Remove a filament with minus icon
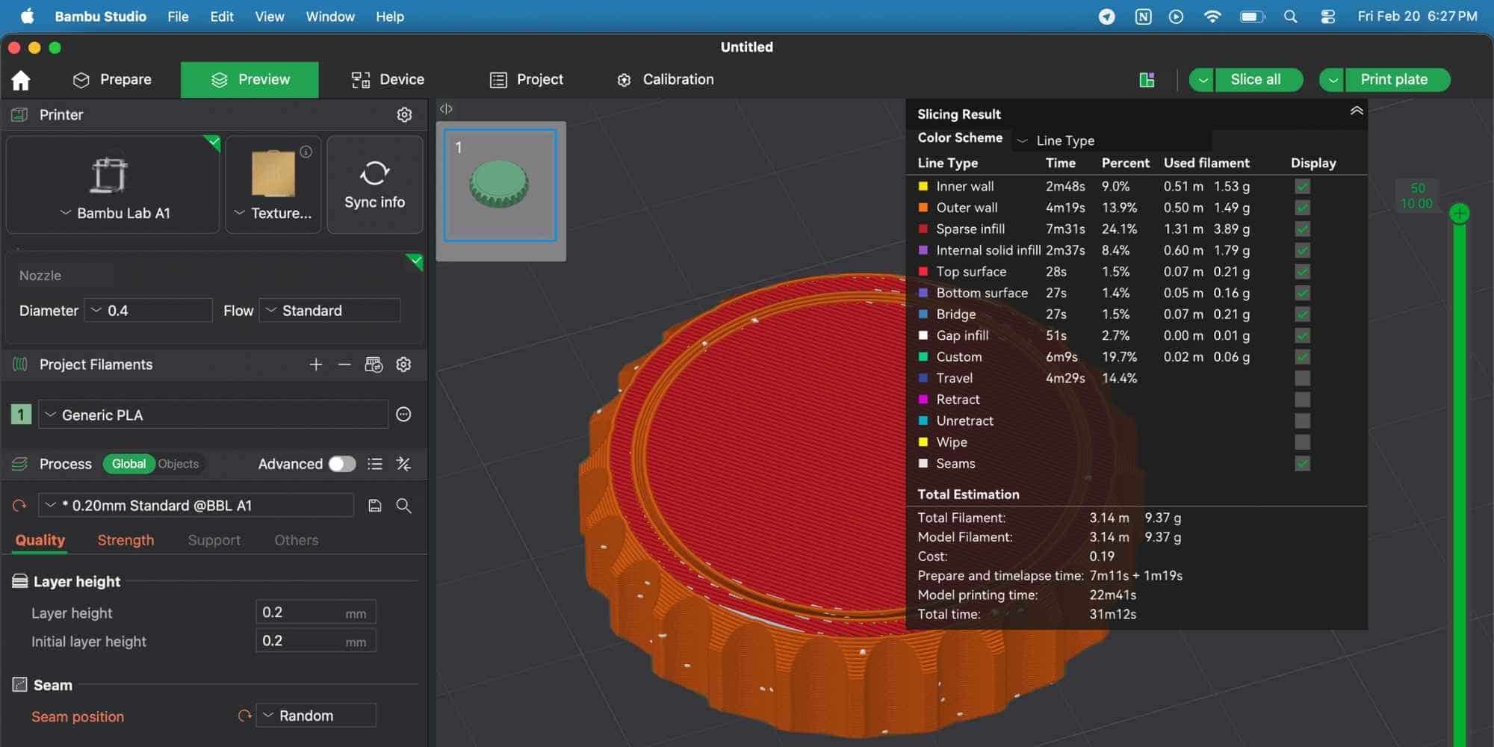The image size is (1494, 747). [x=344, y=365]
